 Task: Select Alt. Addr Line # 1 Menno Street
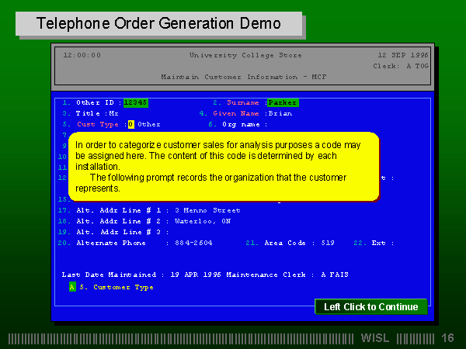[207, 210]
